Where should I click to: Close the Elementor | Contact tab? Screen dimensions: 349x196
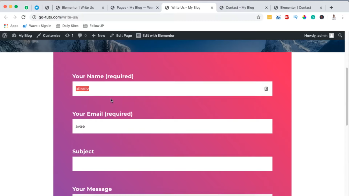point(321,8)
